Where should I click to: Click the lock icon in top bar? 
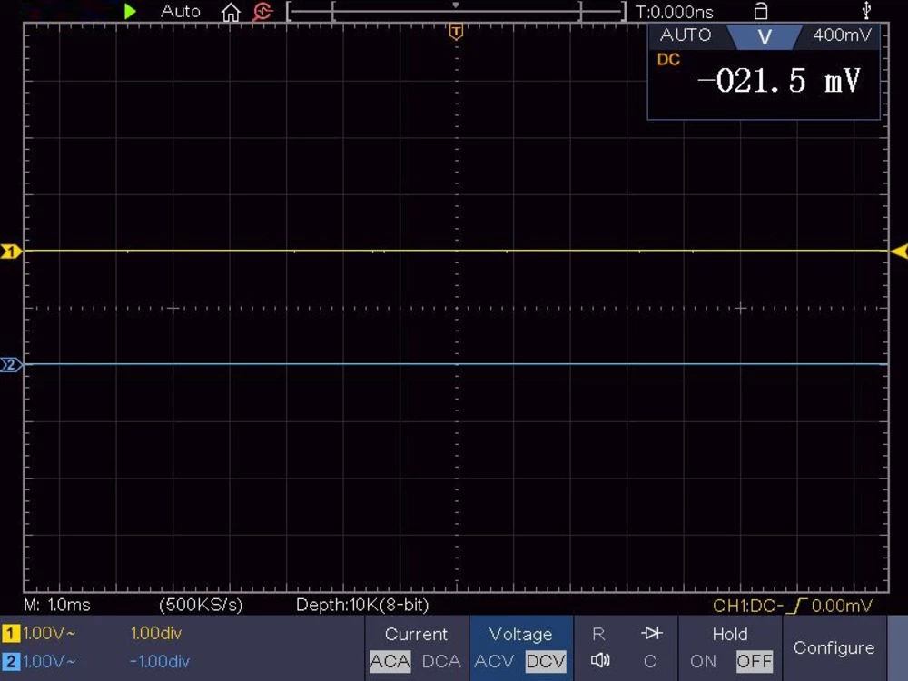761,12
